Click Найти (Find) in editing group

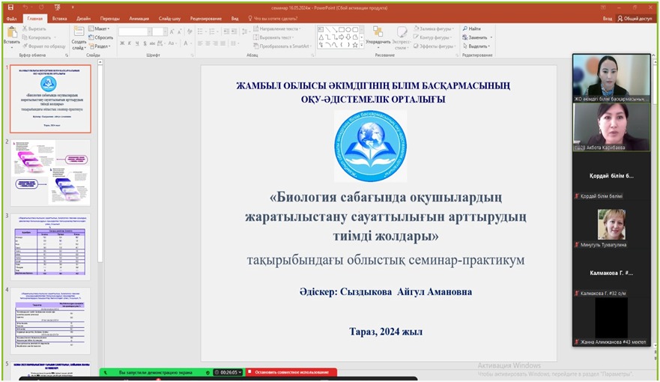tap(471, 28)
